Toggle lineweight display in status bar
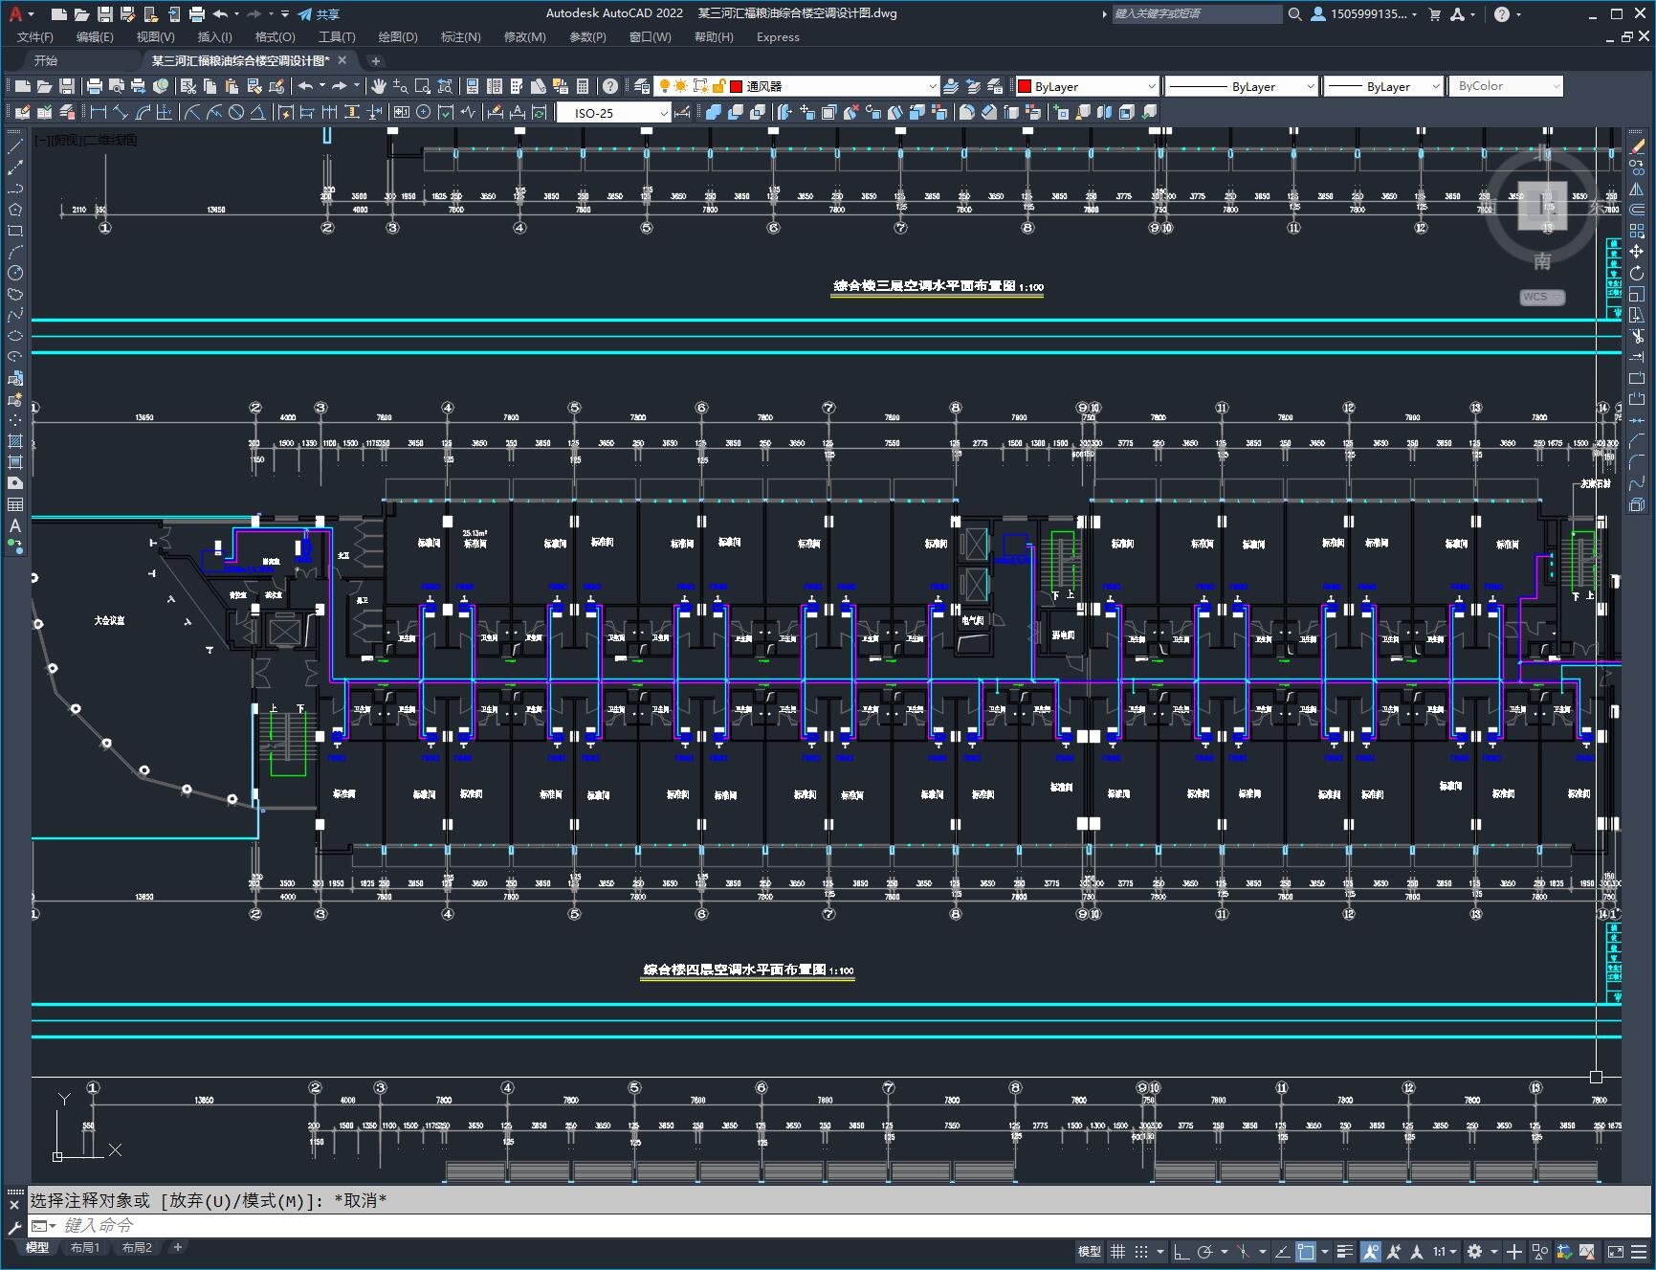Screen dimensions: 1656x1270 coord(1345,1251)
